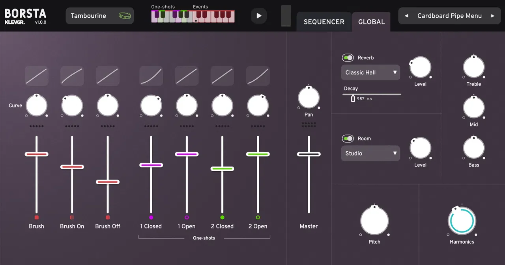
Task: Toggle the green 2 Closed indicator dot
Action: pos(222,217)
